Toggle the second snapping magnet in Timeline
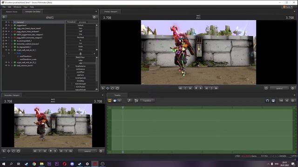Image resolution: width=298 pixels, height=167 pixels. pyautogui.click(x=273, y=101)
